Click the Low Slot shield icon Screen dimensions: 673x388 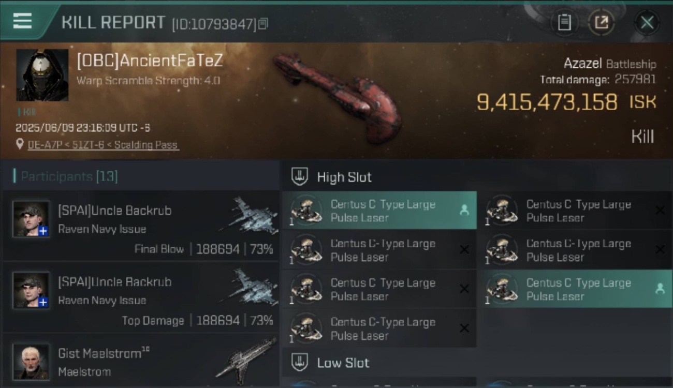(x=299, y=362)
